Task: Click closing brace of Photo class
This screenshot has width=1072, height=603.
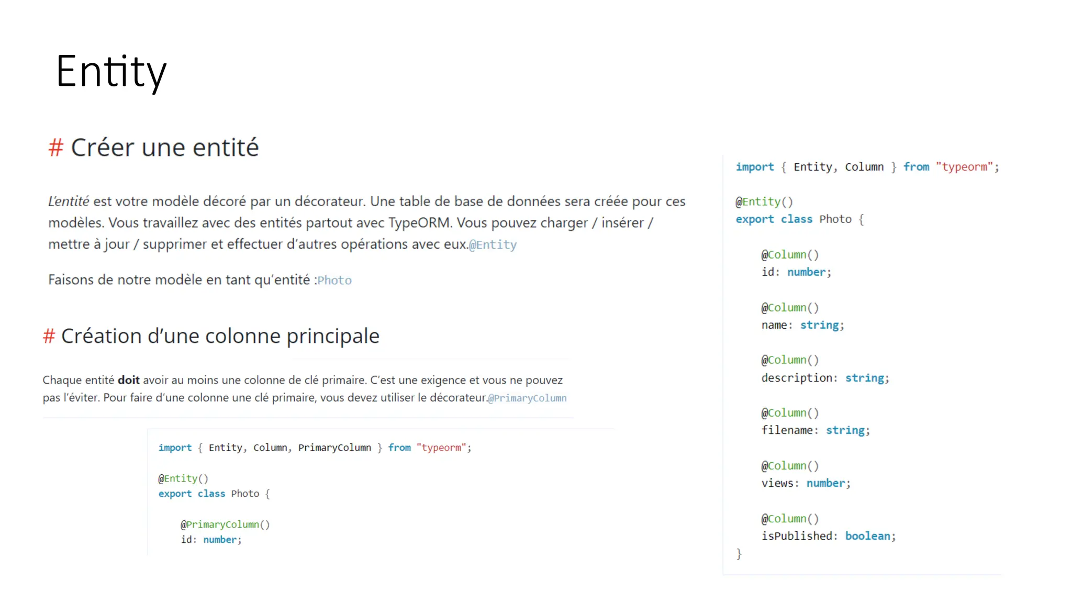Action: [x=739, y=554]
